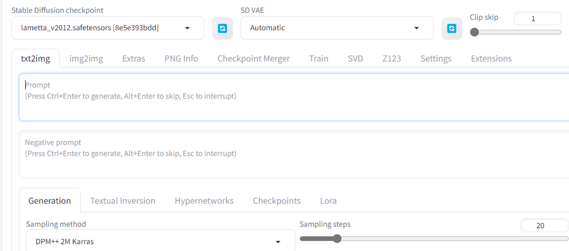Open the Settings tab
This screenshot has width=569, height=251.
click(x=436, y=58)
